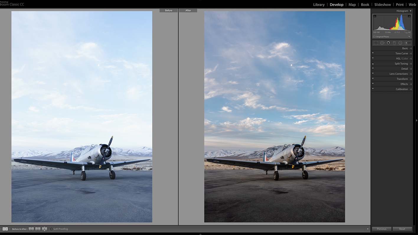Click the copy After settings to Before icon
The width and height of the screenshot is (418, 235).
[37, 229]
